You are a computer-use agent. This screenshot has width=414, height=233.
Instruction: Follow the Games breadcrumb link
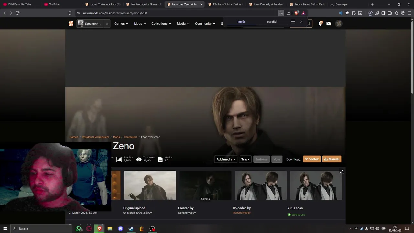(74, 137)
